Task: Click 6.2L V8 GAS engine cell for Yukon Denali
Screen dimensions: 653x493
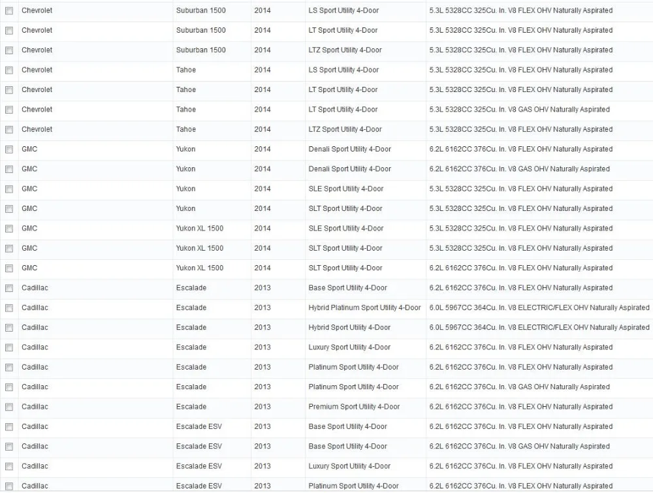Action: coord(519,169)
